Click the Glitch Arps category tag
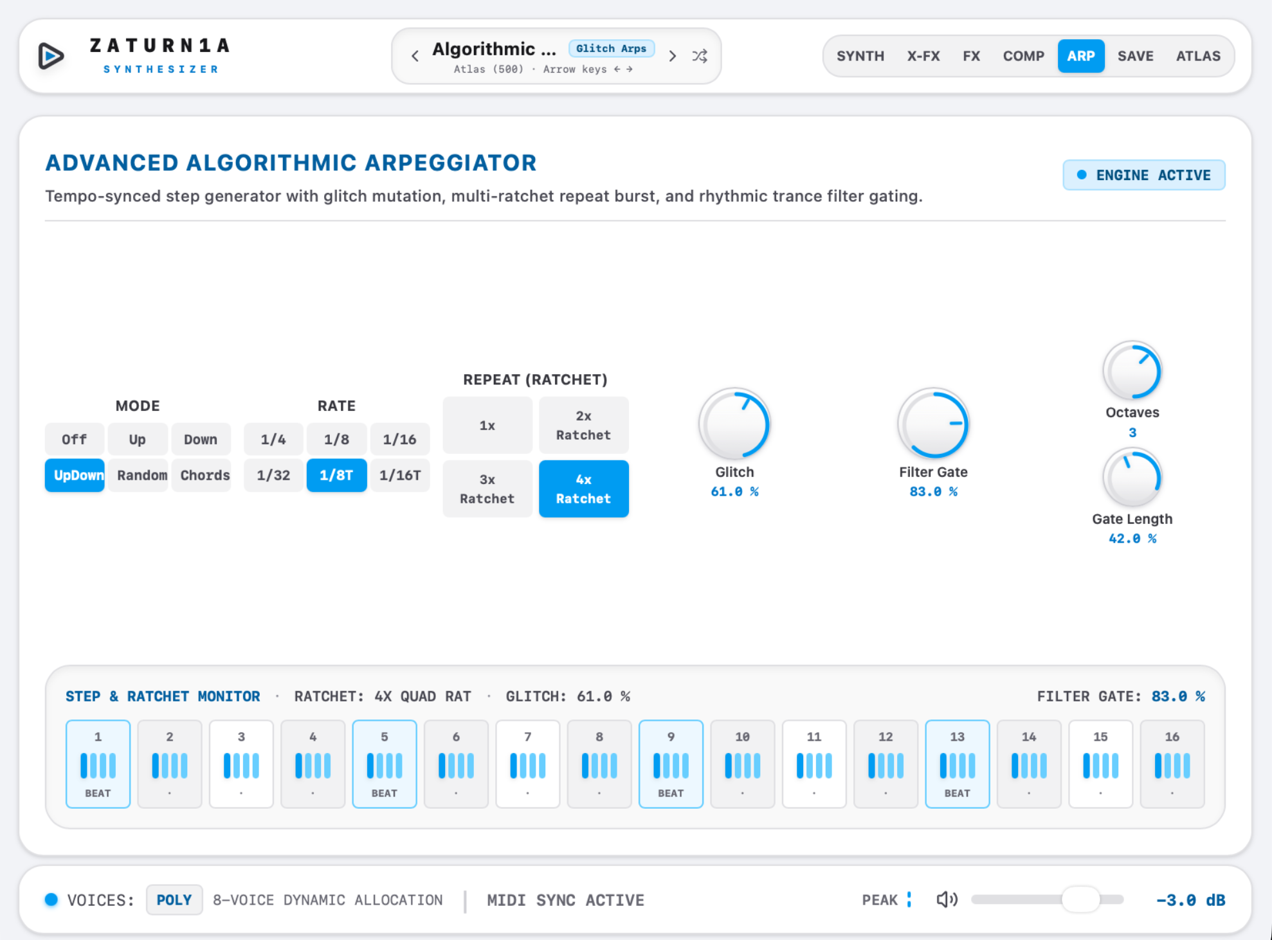Image resolution: width=1272 pixels, height=940 pixels. [x=611, y=48]
